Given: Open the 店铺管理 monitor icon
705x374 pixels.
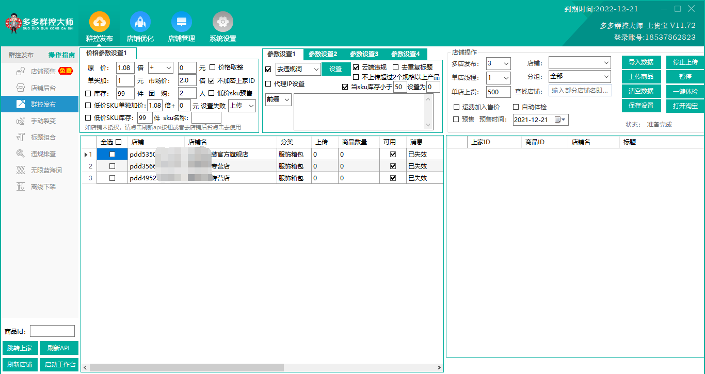Looking at the screenshot, I should (181, 22).
